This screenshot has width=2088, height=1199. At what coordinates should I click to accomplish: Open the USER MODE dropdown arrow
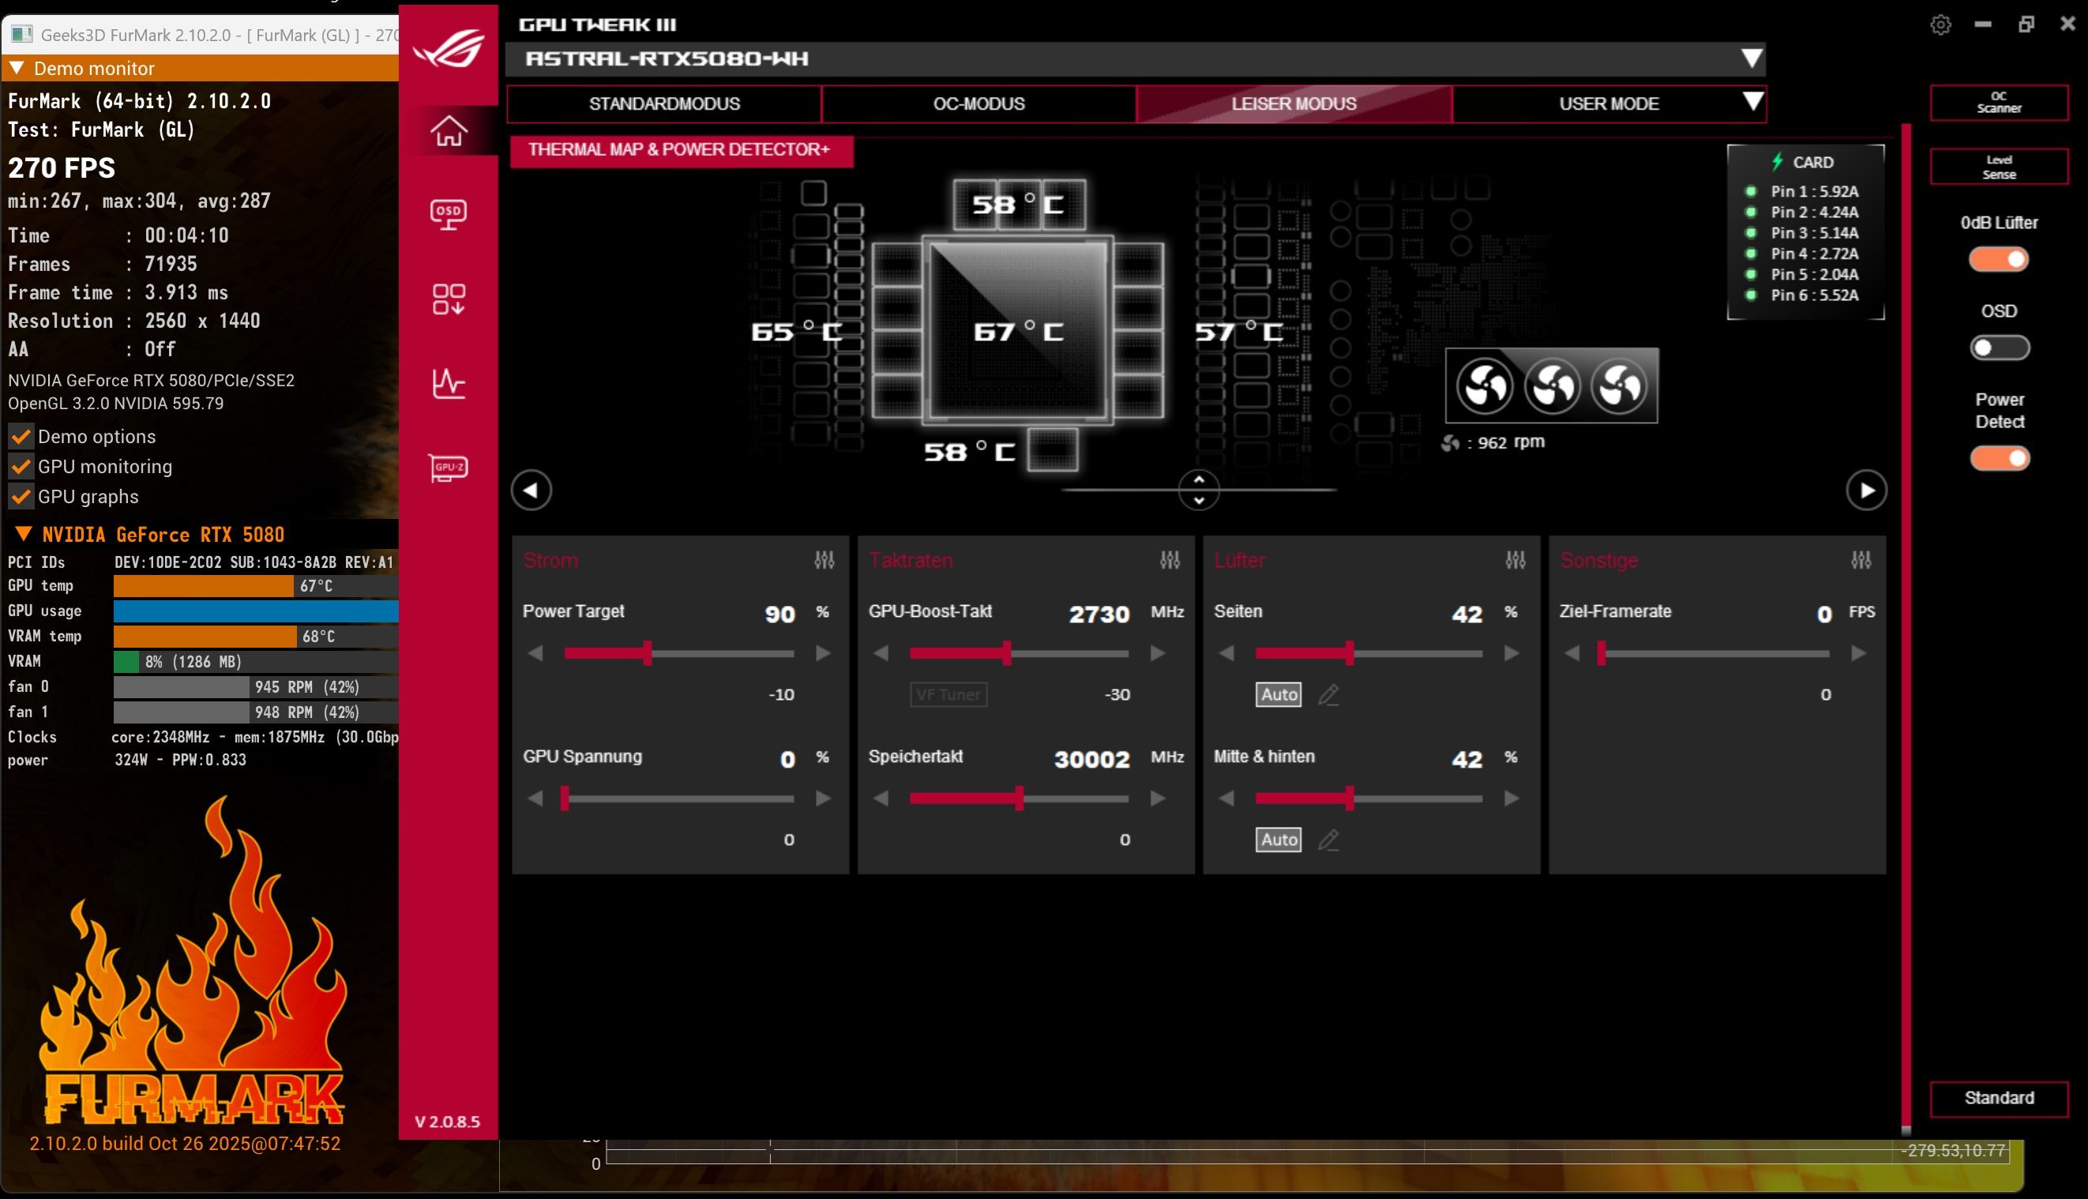[1753, 102]
